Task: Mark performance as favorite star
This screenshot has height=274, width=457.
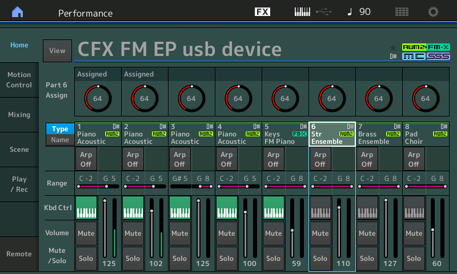Action: (x=393, y=47)
